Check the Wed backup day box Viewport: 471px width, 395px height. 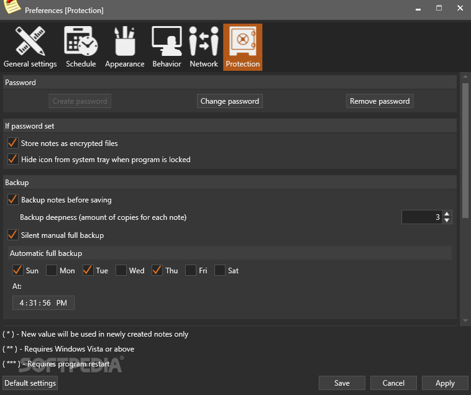click(x=121, y=270)
